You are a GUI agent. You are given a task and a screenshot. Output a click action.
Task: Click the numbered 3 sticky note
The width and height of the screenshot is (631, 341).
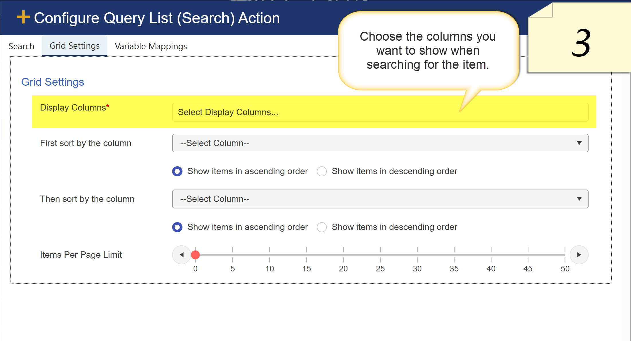[x=581, y=43]
